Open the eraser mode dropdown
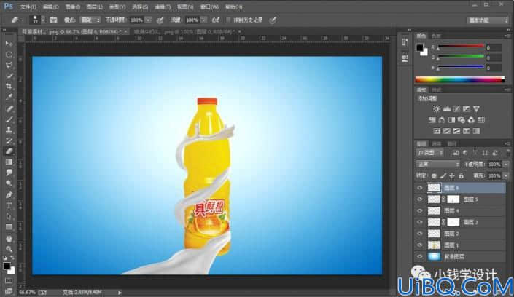Screen dimensions: 514x297 point(90,20)
